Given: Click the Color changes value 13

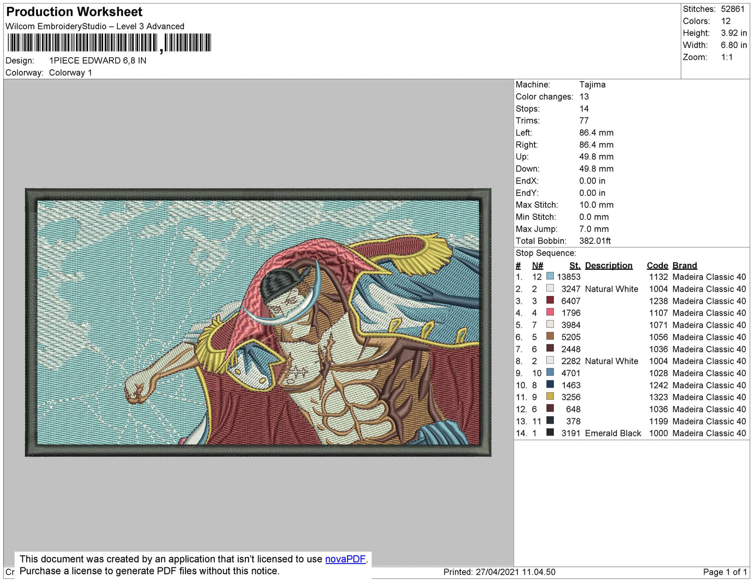Looking at the screenshot, I should [x=584, y=96].
